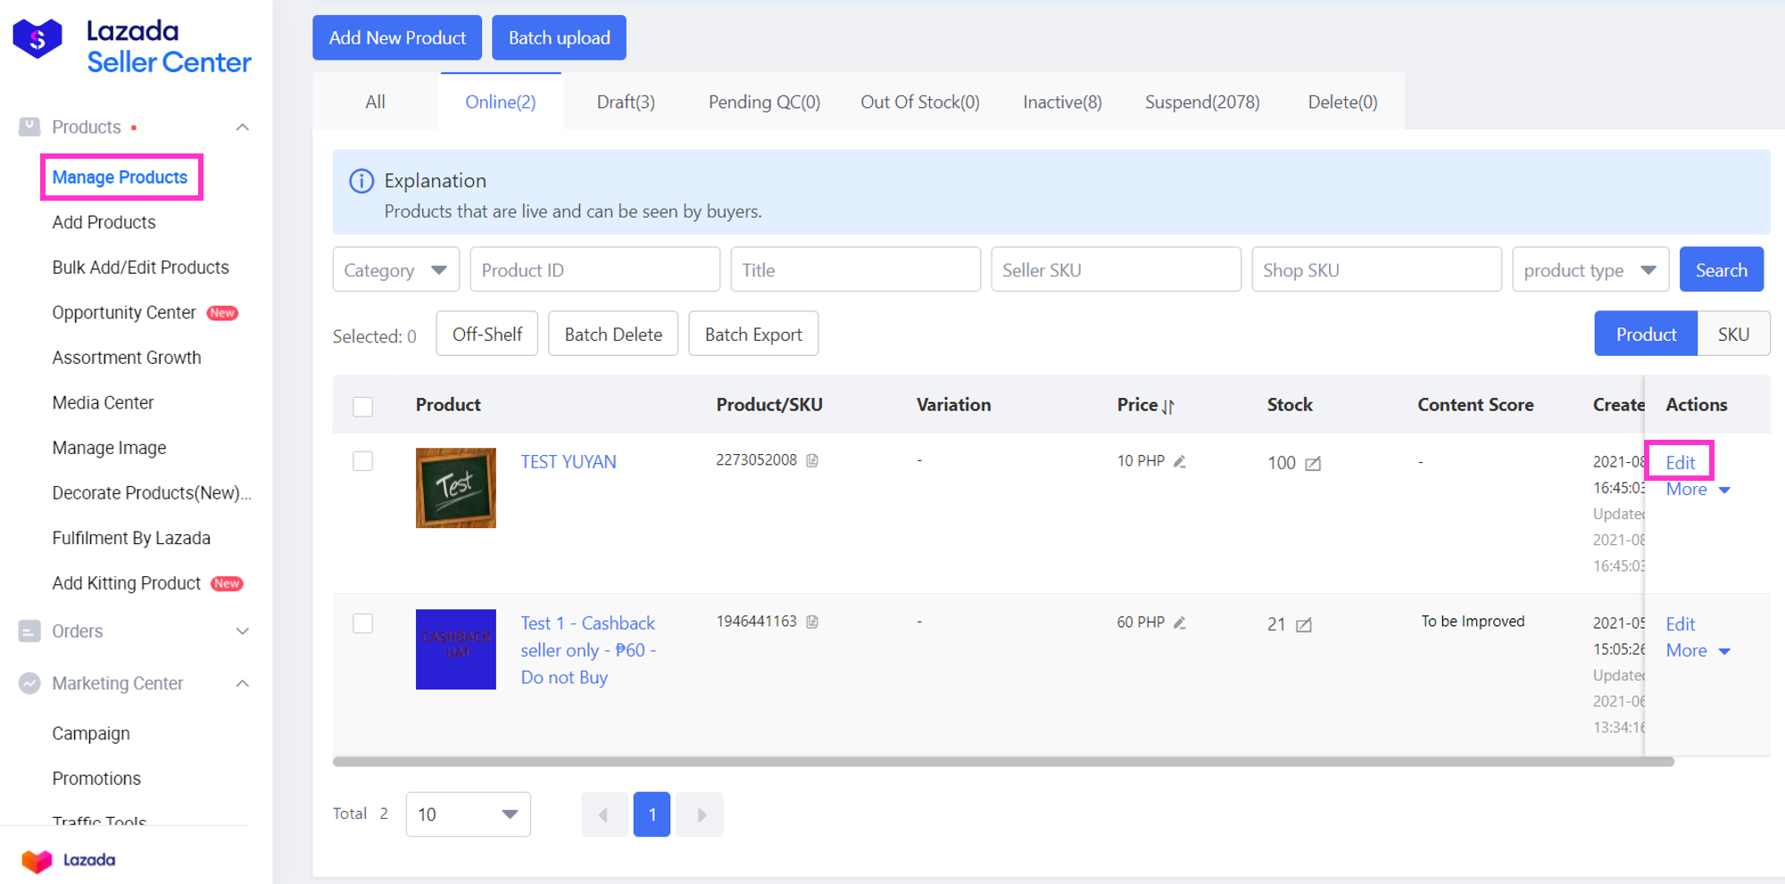Open the Category filter dropdown
The image size is (1785, 884).
(x=396, y=269)
